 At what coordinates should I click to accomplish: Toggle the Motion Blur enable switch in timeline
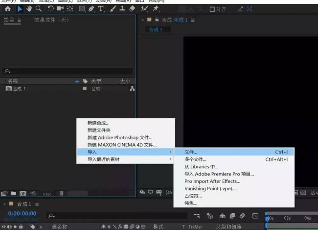[242, 216]
